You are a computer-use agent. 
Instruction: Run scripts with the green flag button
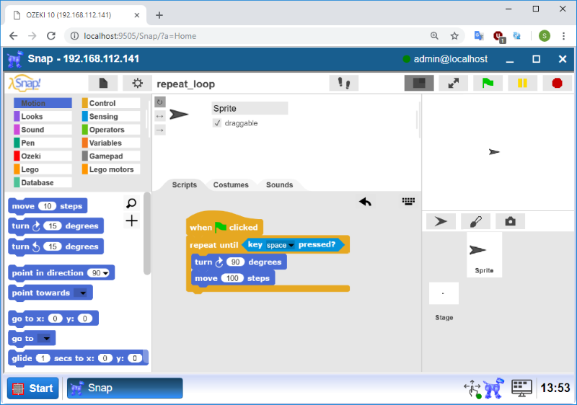[488, 83]
